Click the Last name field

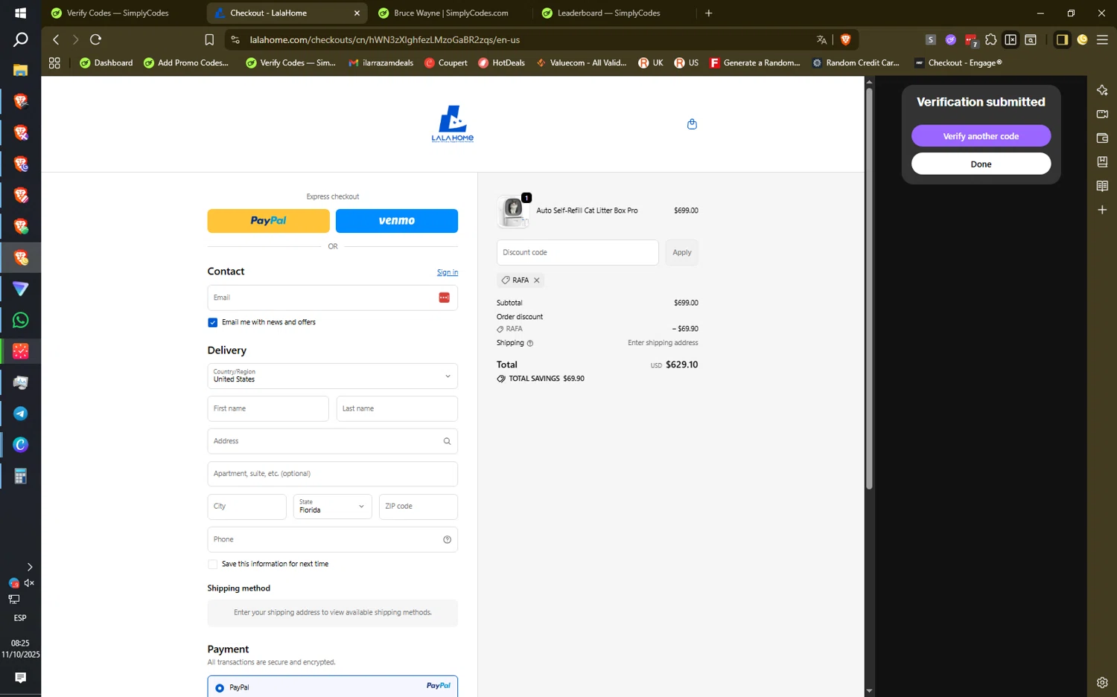pos(397,408)
